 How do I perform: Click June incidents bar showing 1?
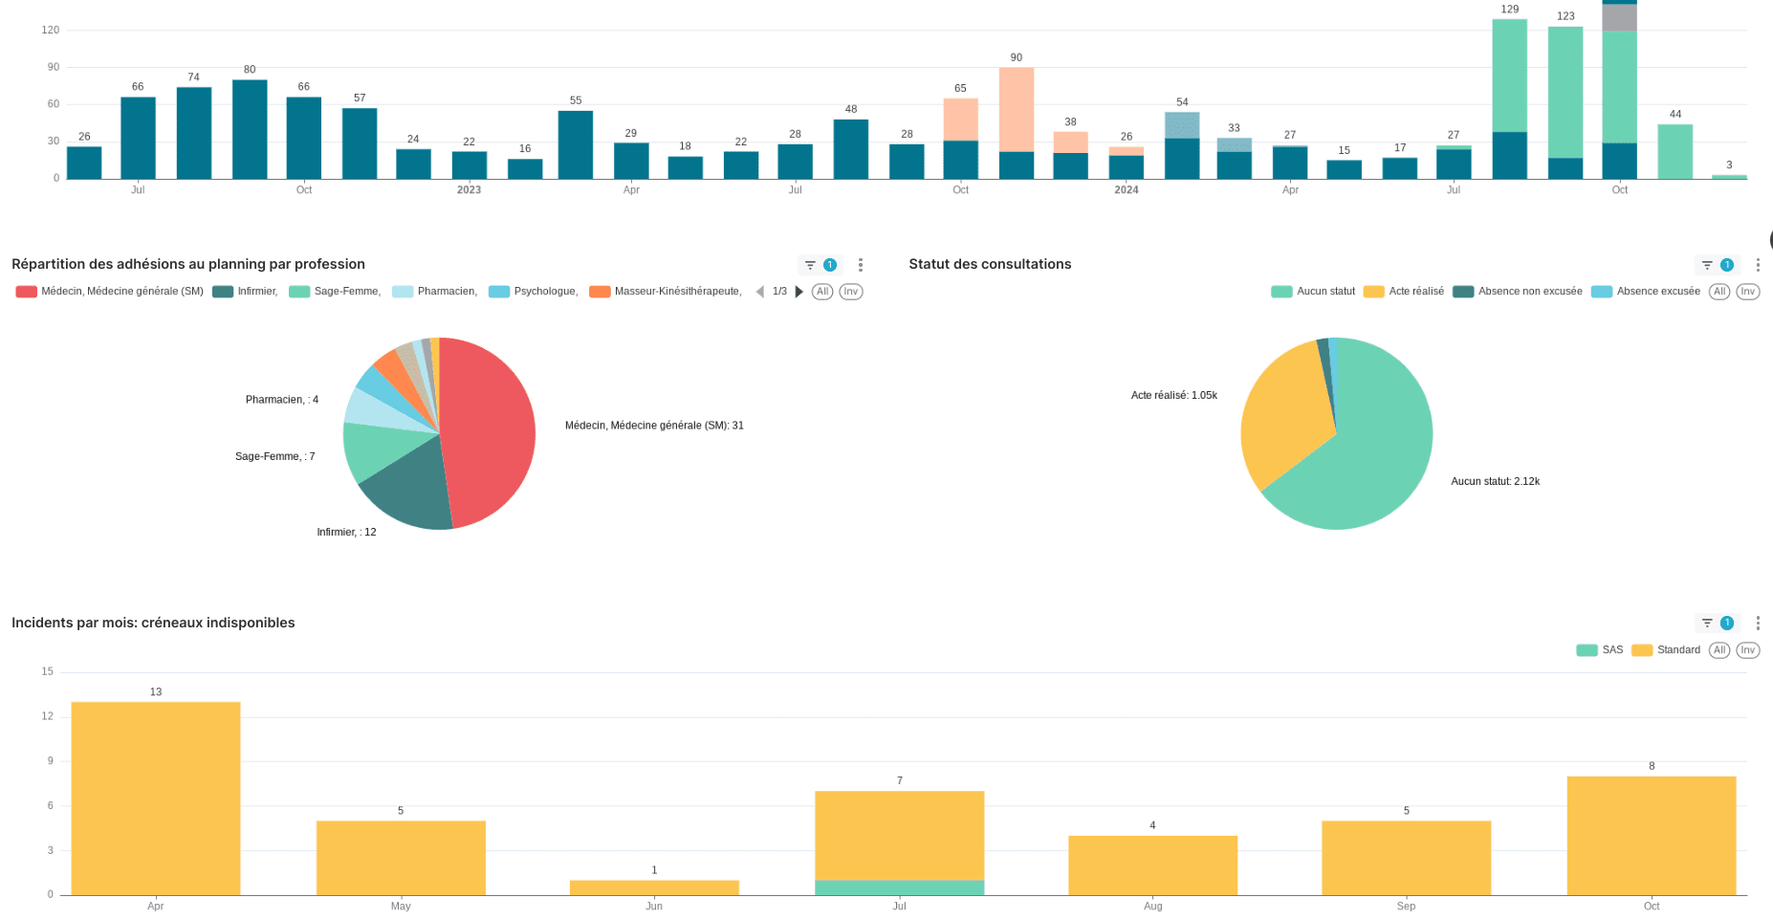[x=654, y=887]
